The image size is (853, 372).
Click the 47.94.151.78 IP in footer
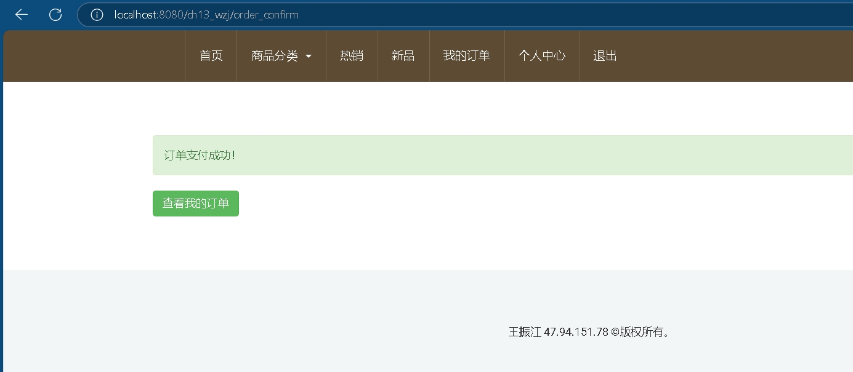coord(576,332)
